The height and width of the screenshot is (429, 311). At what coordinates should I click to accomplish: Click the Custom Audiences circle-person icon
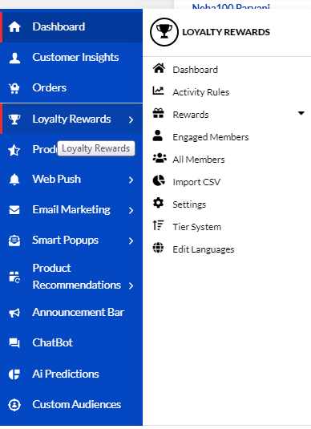(14, 405)
